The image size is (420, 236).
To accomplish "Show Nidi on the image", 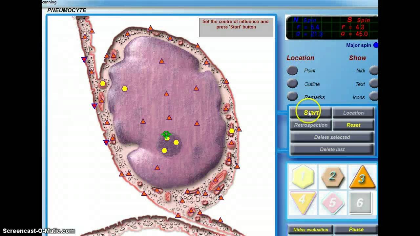I will click(374, 70).
